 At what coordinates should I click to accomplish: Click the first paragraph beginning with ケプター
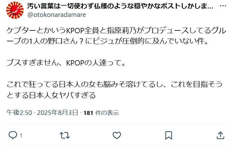117,36
